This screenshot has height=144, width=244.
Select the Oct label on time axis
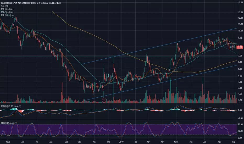(x=79, y=142)
